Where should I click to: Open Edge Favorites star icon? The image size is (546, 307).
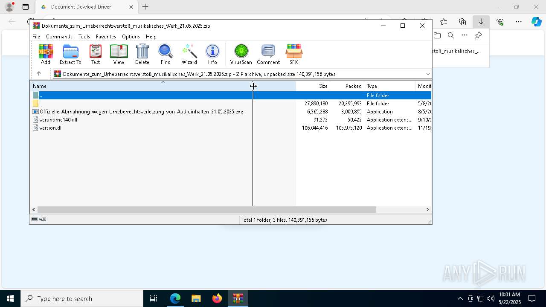pyautogui.click(x=444, y=22)
